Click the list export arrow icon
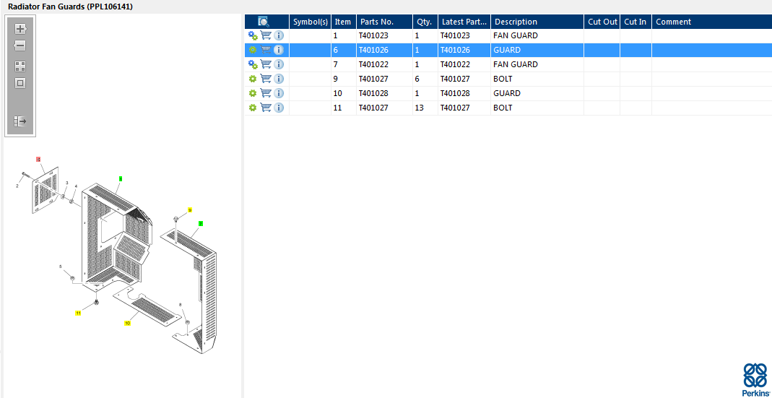Screen dimensions: 772x398 tap(20, 121)
